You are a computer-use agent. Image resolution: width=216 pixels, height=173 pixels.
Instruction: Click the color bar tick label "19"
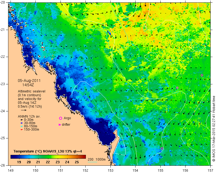19,162
